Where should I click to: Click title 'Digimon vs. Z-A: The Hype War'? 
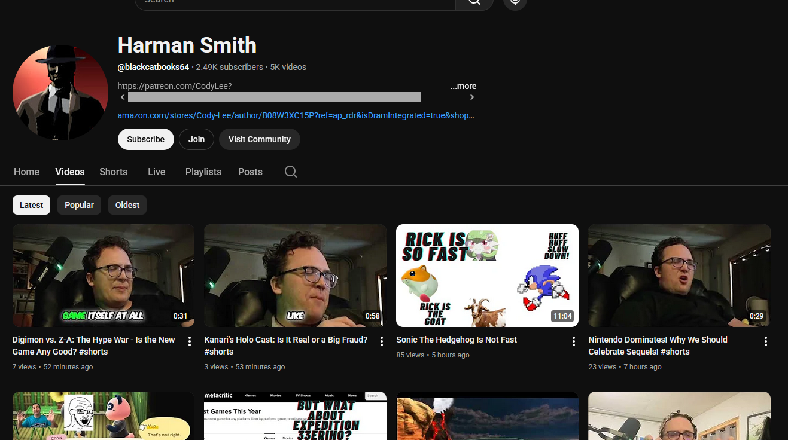pyautogui.click(x=94, y=346)
